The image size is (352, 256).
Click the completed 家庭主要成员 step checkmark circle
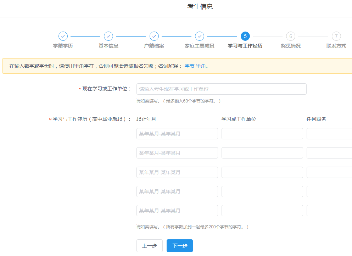[x=200, y=36]
